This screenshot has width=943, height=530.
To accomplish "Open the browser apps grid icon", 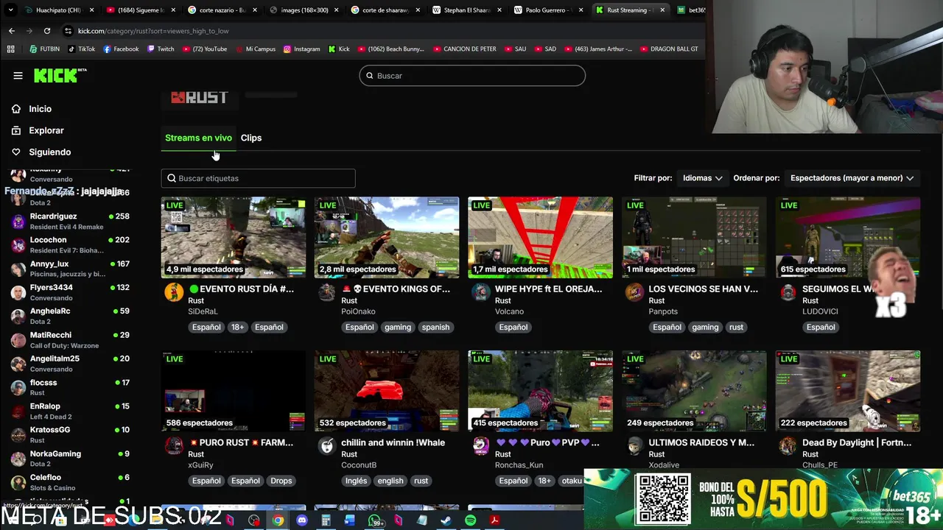I will [x=10, y=49].
